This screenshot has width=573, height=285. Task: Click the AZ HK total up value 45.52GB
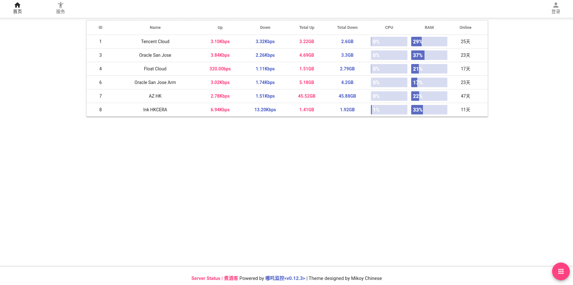point(306,96)
